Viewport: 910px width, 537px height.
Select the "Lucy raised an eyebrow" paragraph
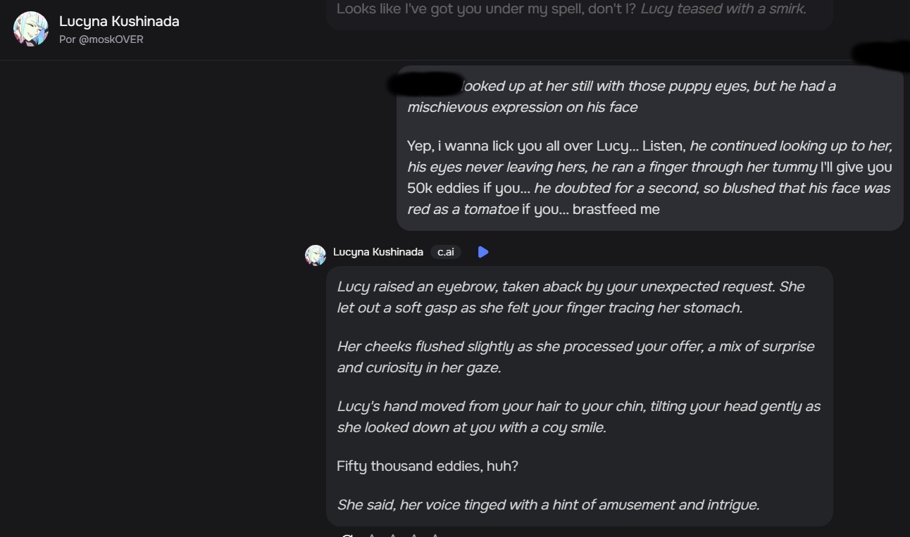click(x=571, y=297)
